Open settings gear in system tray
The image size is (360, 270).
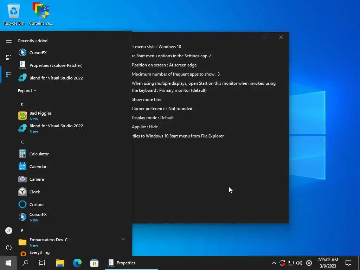(x=309, y=263)
